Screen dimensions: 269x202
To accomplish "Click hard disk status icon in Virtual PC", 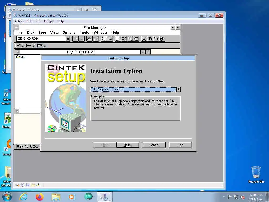I will point(17,185).
